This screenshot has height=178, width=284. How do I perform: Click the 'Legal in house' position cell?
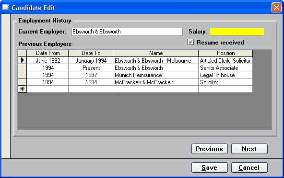tap(225, 75)
